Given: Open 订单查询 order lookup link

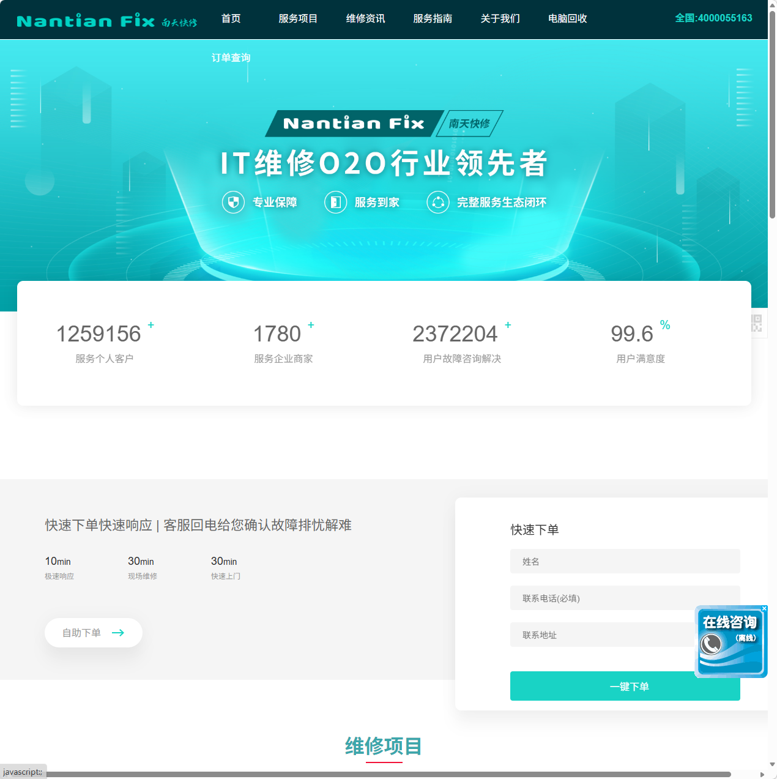Looking at the screenshot, I should coord(231,58).
